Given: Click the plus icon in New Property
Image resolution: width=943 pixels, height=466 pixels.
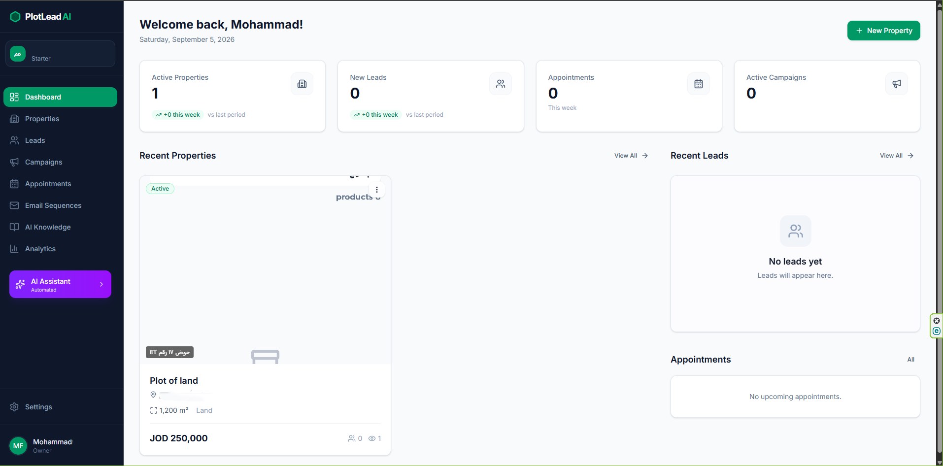Looking at the screenshot, I should [859, 31].
